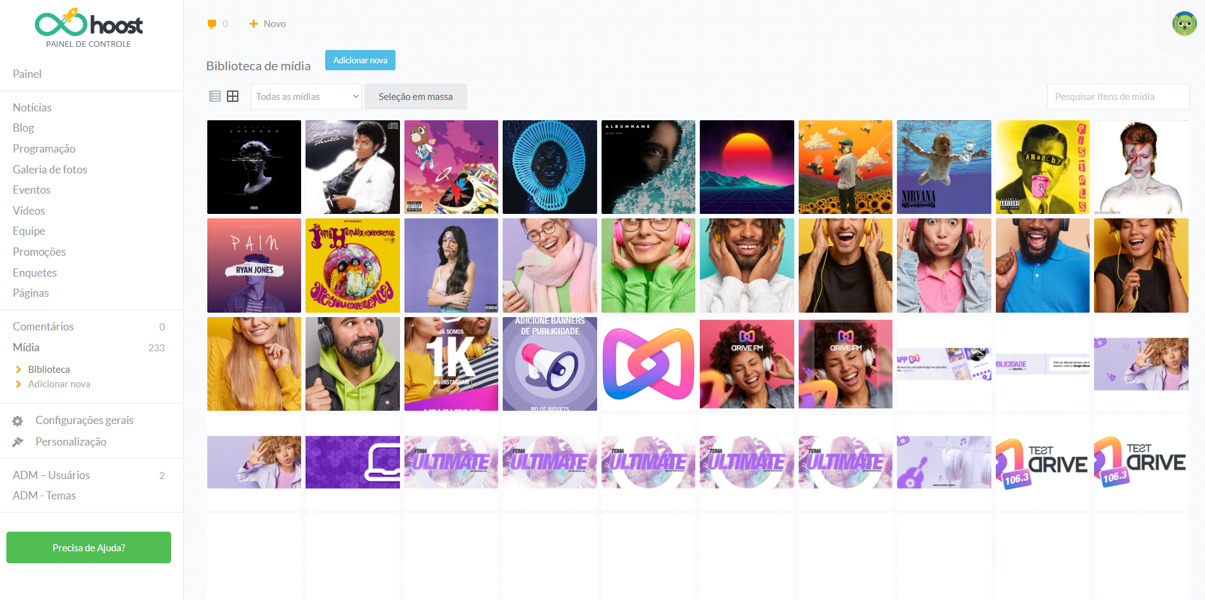Click the Personalização brush icon
Viewport: 1205px width, 600px height.
pyautogui.click(x=18, y=442)
